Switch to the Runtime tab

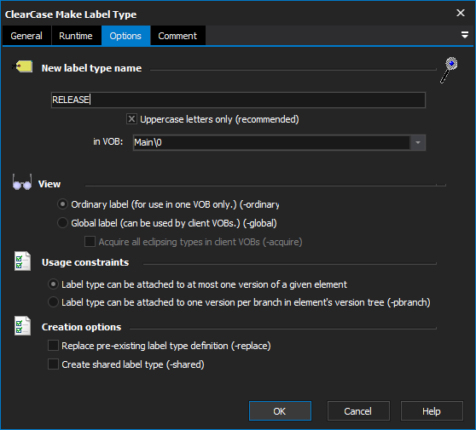coord(76,36)
